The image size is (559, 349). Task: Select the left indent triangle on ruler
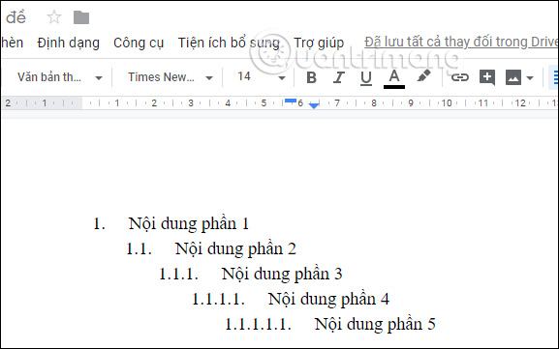(314, 105)
